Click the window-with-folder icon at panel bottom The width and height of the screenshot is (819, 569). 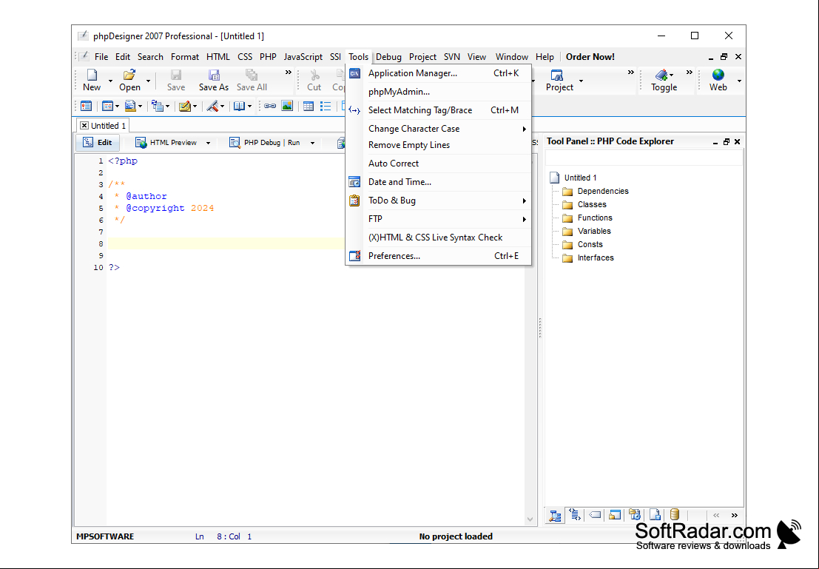tap(615, 515)
